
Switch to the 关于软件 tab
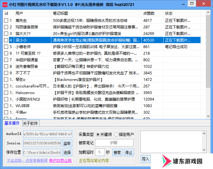tap(30, 123)
